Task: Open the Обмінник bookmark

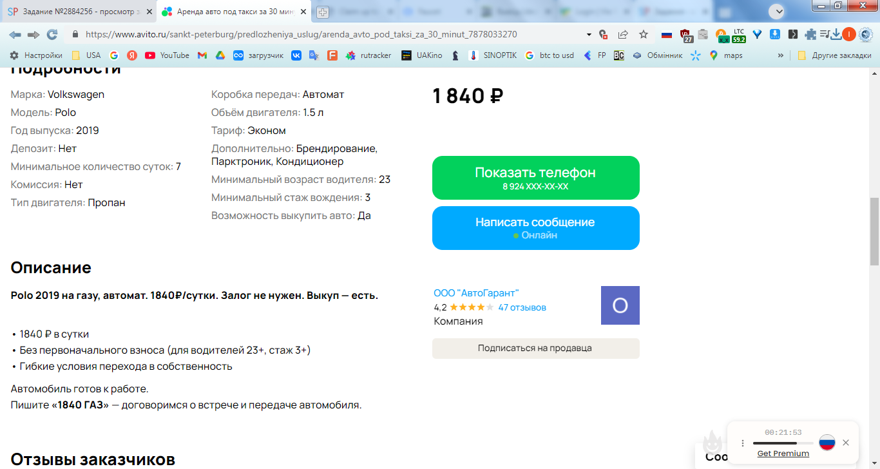Action: 657,55
